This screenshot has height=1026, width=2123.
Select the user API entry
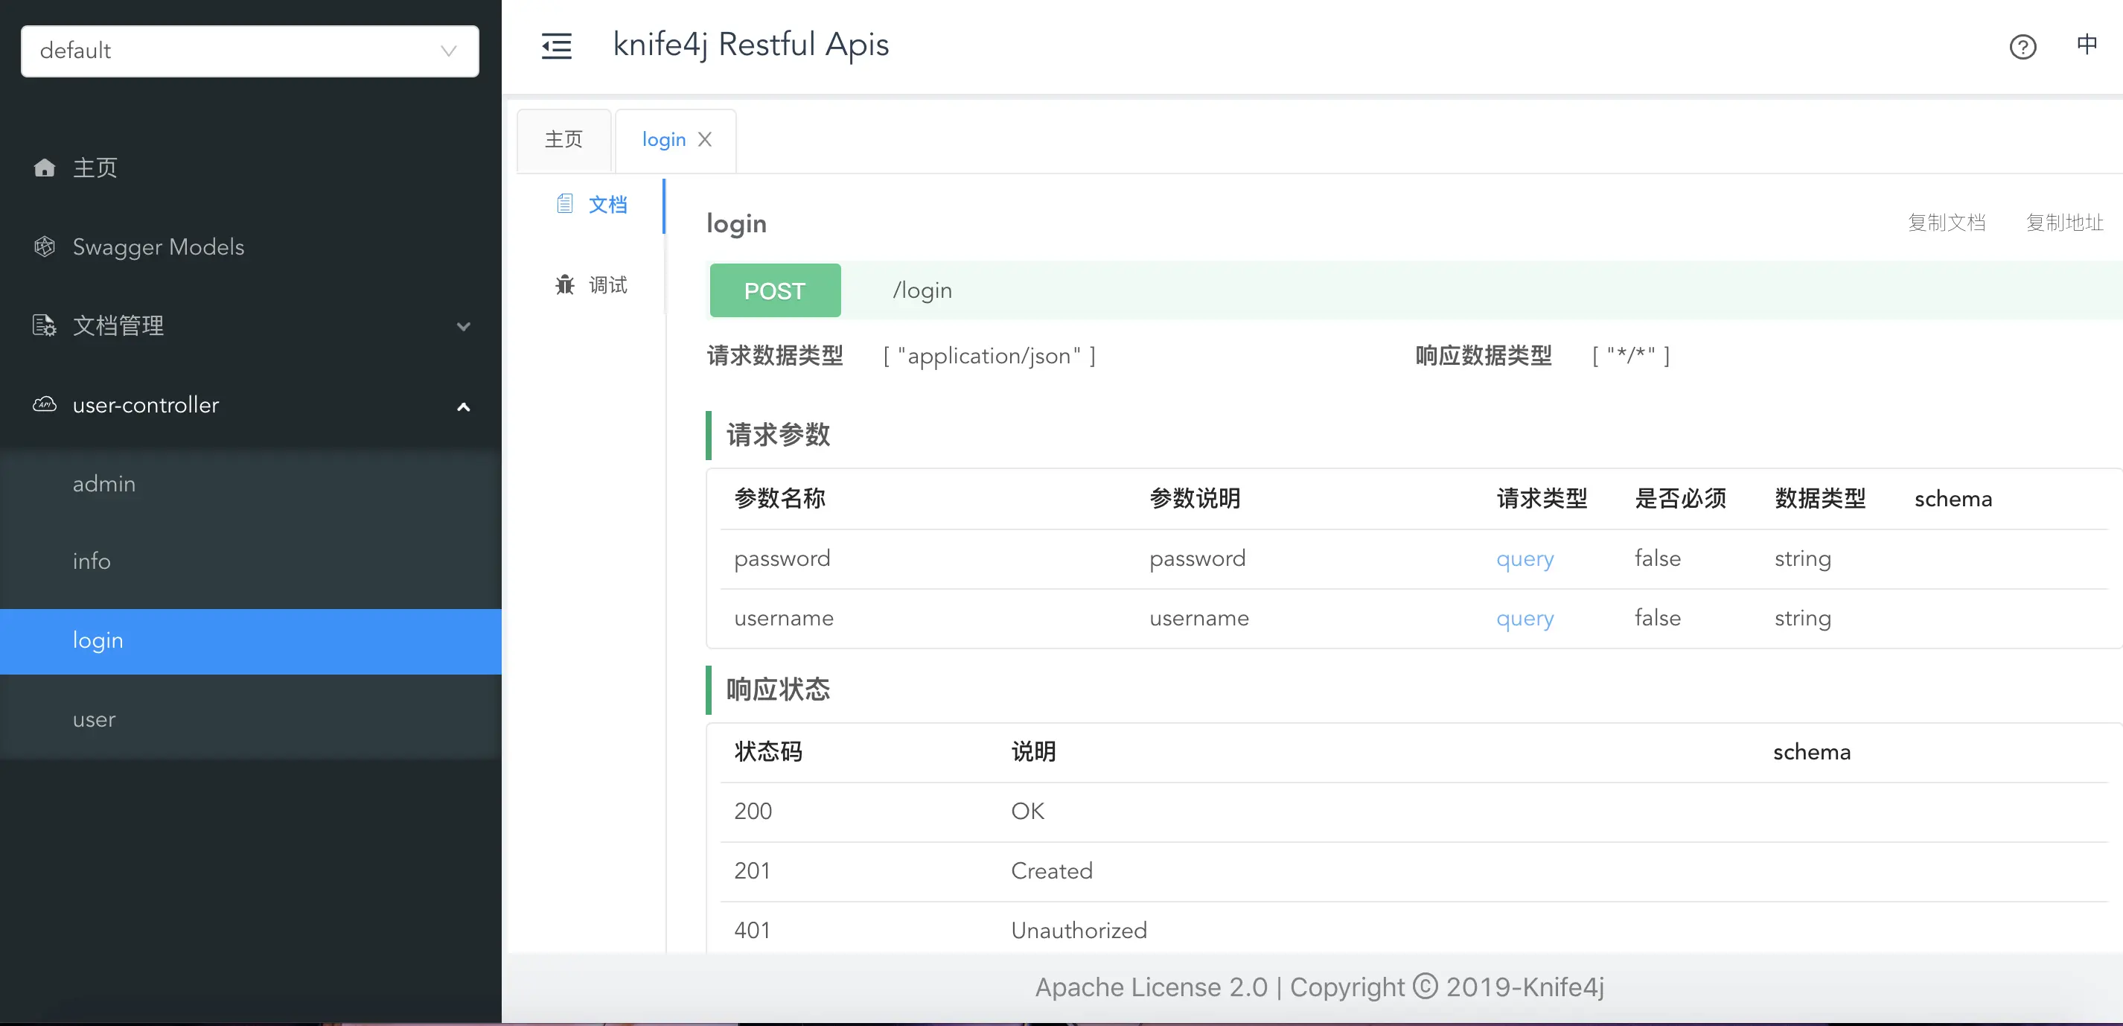[94, 719]
